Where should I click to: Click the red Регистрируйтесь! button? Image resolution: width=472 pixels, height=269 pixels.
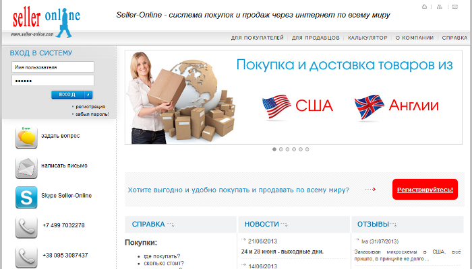425,190
